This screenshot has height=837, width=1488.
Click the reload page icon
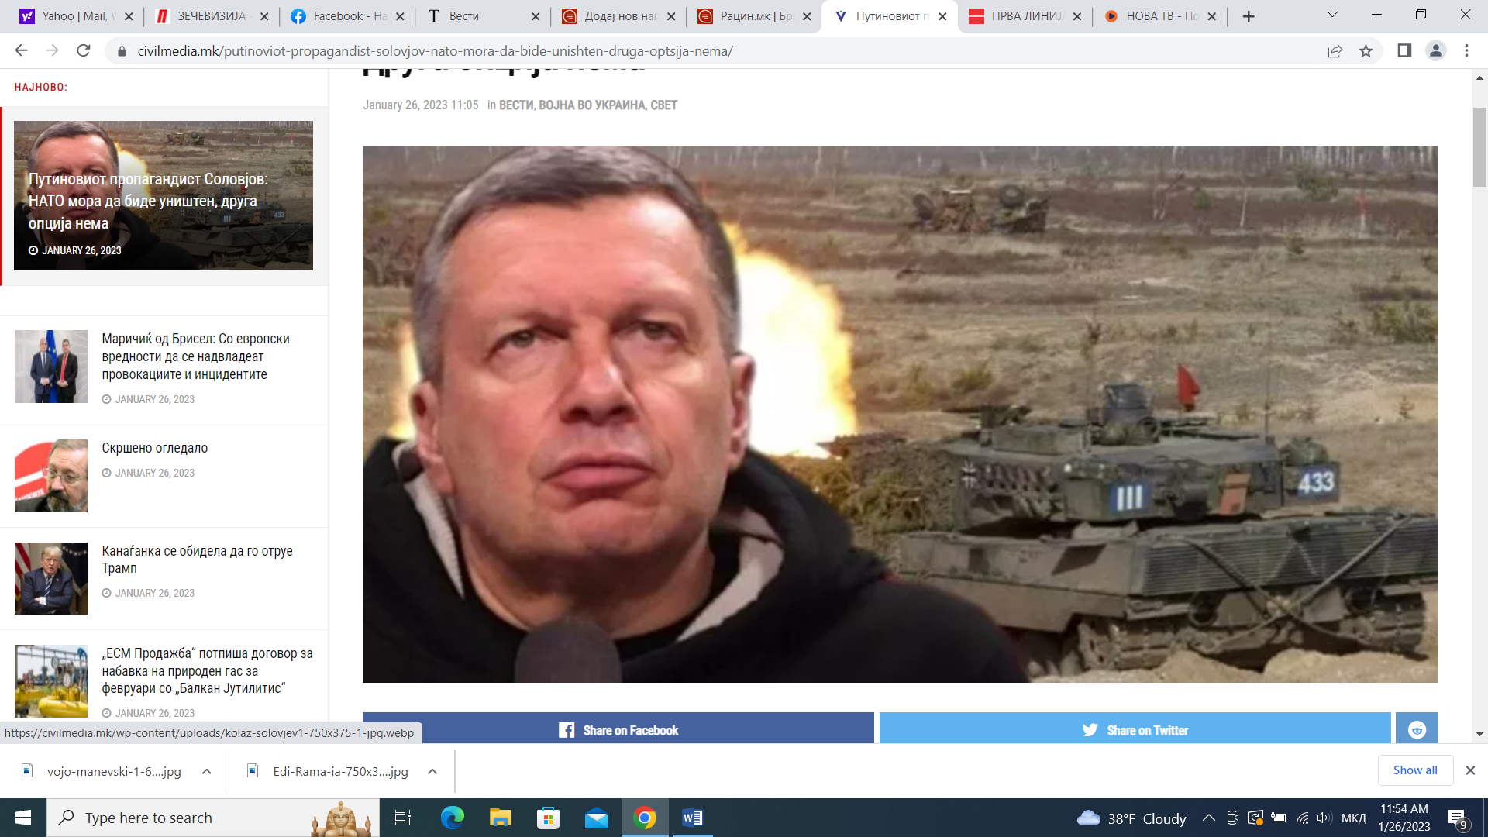84,51
